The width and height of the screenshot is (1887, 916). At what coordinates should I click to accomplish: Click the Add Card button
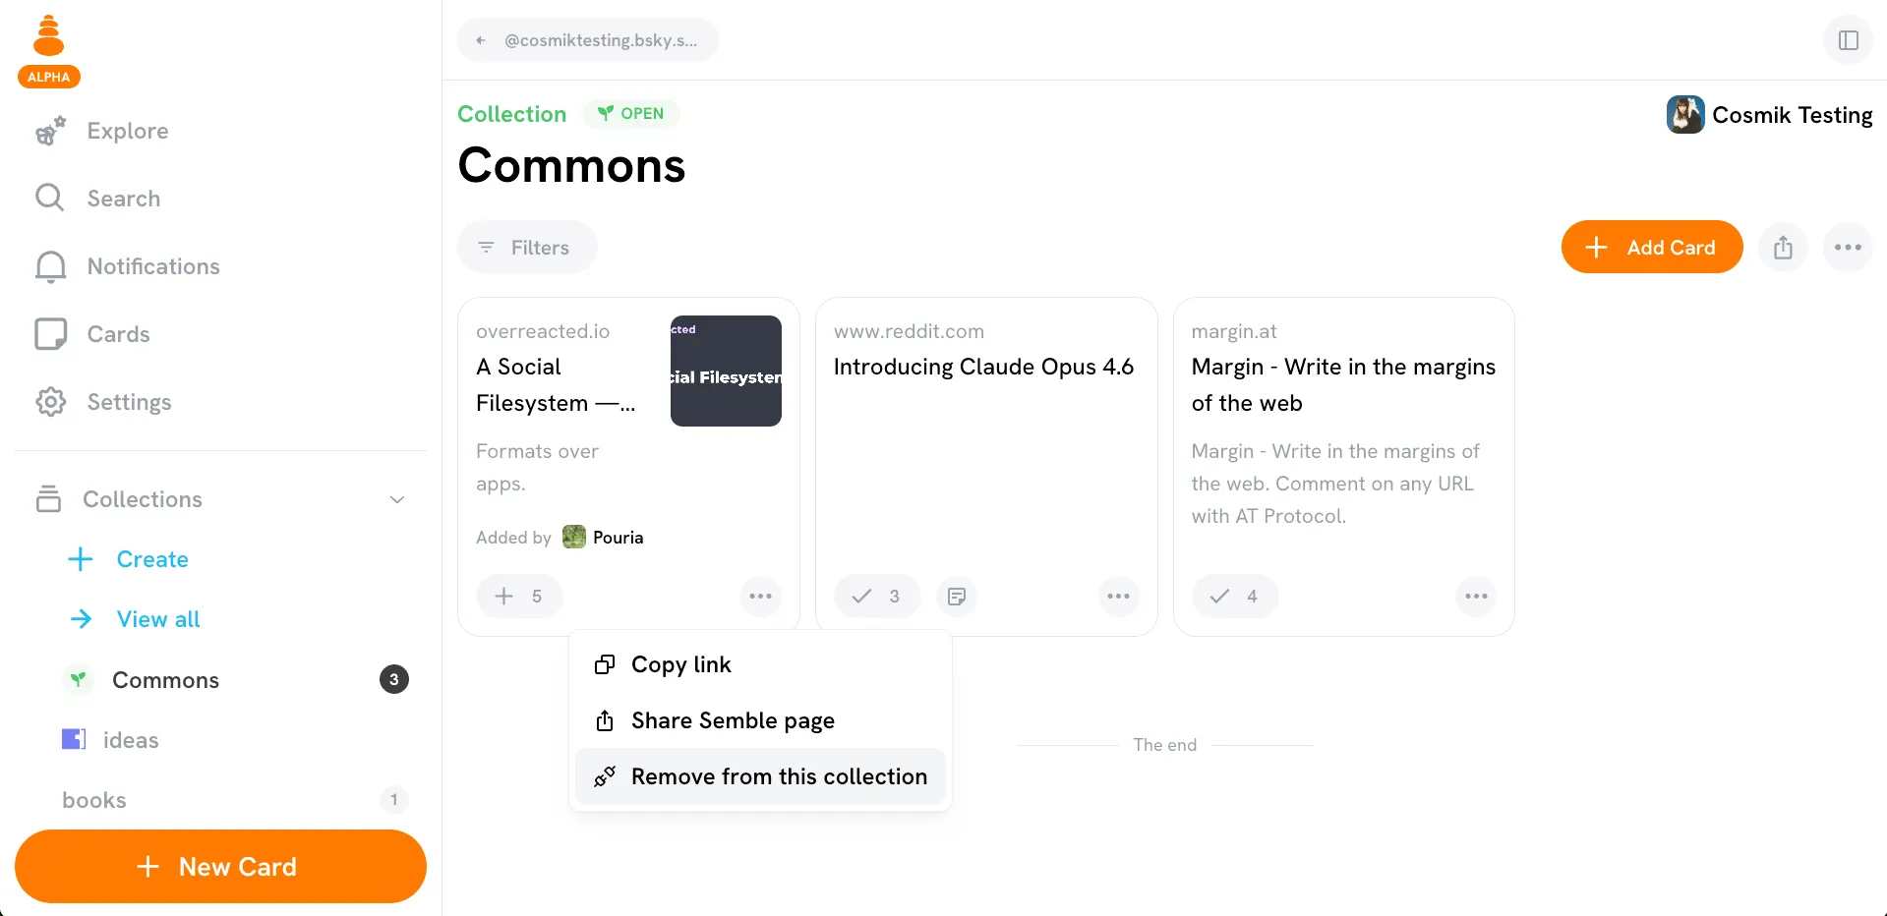tap(1651, 248)
